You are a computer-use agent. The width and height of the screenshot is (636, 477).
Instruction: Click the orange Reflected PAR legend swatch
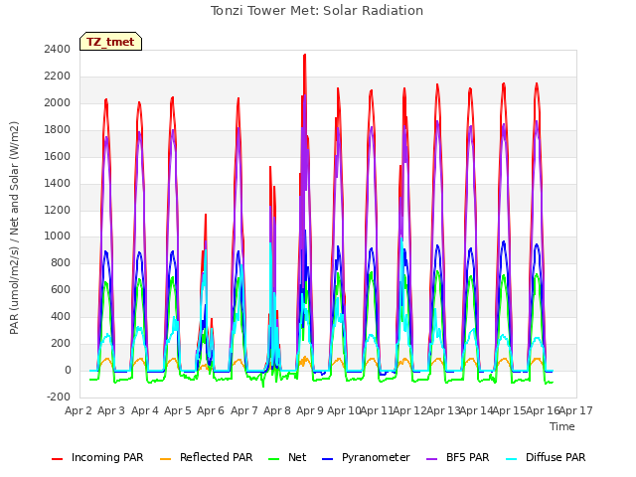(x=166, y=458)
